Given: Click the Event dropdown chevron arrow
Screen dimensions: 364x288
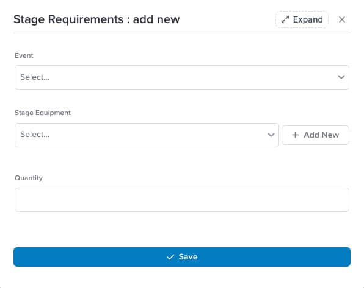Looking at the screenshot, I should coord(341,77).
